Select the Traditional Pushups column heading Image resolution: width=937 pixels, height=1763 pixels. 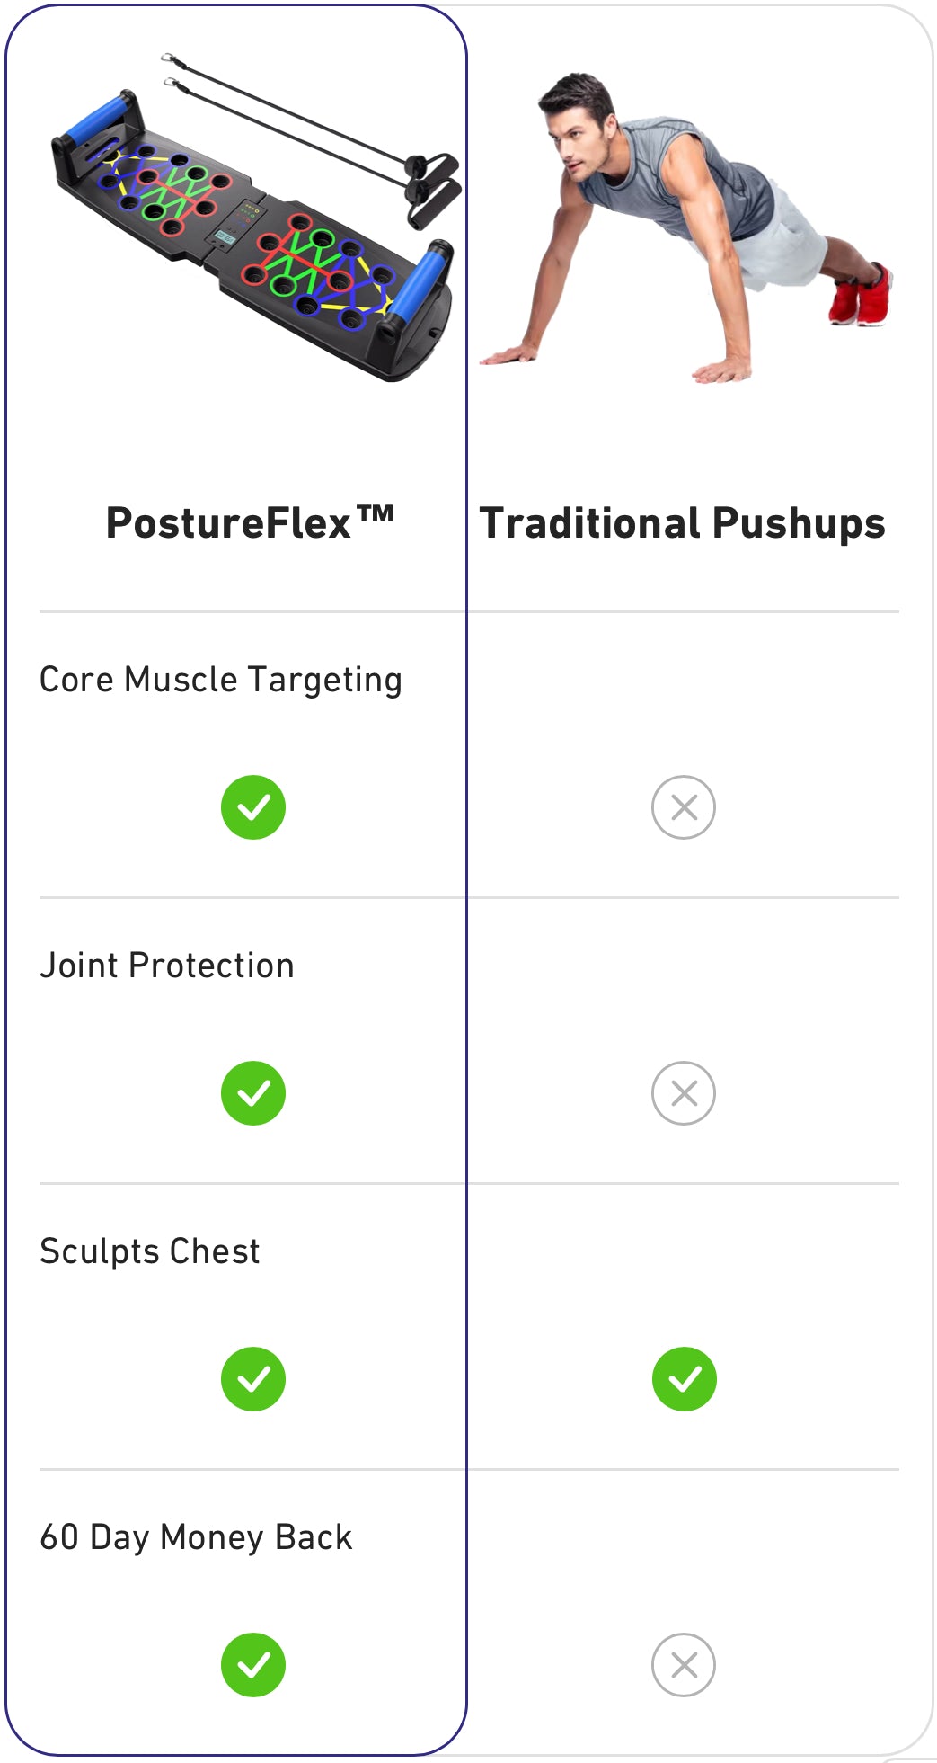click(683, 523)
